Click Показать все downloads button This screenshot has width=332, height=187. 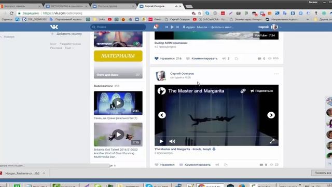(322, 173)
